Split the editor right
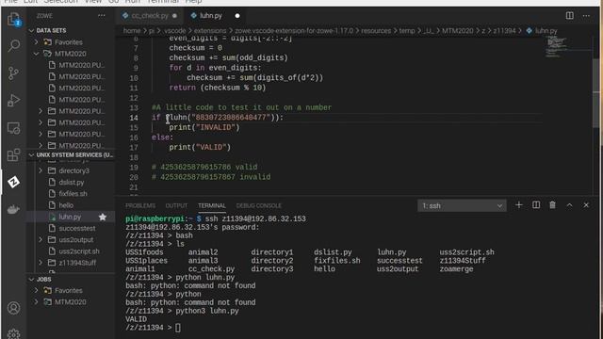This screenshot has width=603, height=339. point(569,16)
